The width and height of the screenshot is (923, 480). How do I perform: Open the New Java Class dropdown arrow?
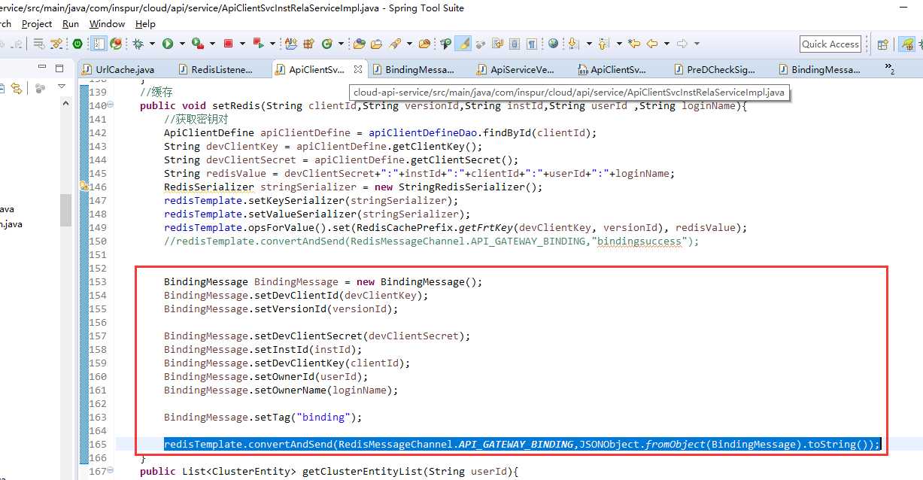341,44
